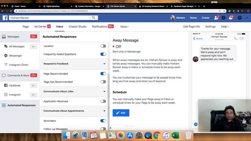This screenshot has width=251, height=141.
Task: Collapse Respond to Feedback section
Action: point(104,64)
